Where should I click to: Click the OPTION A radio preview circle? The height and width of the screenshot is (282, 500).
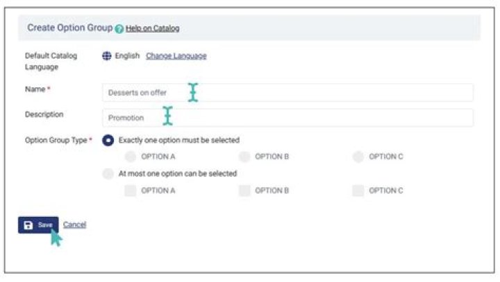click(x=131, y=157)
